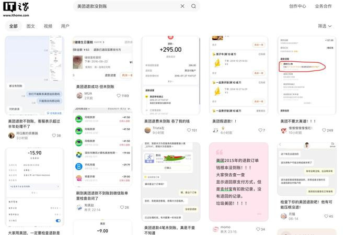Open MUA user avatar
This screenshot has width=345, height=235.
[x=79, y=96]
